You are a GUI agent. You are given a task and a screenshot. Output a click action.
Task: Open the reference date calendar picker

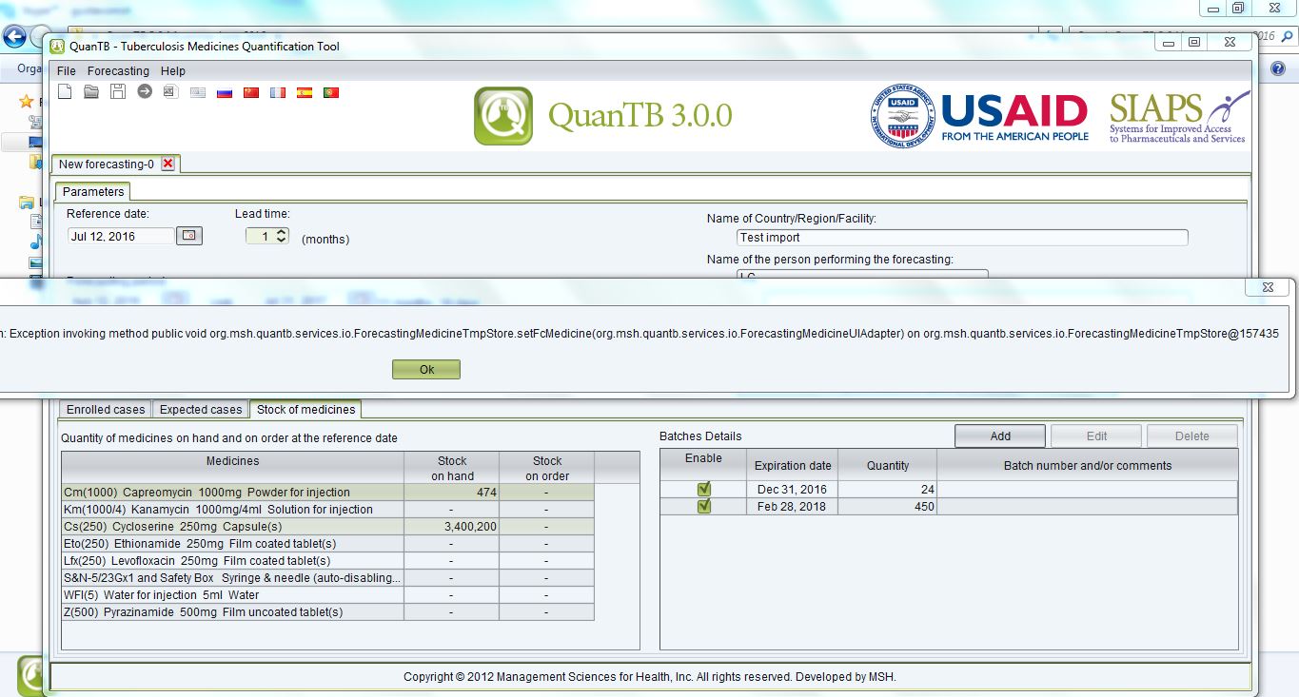189,235
